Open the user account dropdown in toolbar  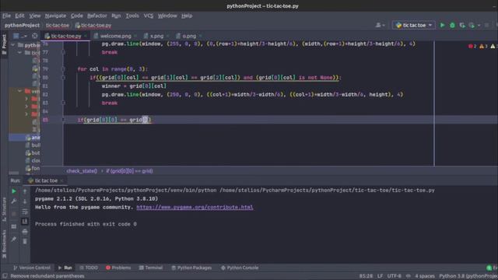(380, 25)
